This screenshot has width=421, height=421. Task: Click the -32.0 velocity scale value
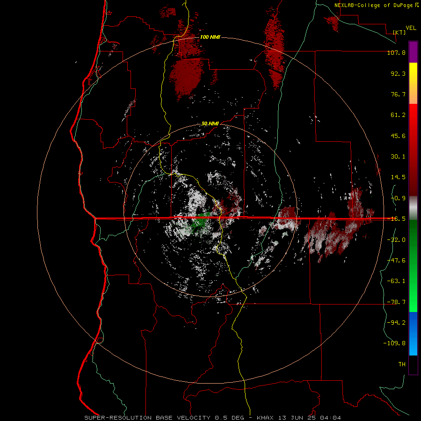point(396,240)
